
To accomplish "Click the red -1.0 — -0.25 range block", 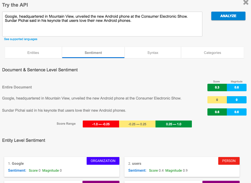I will coord(101,124).
